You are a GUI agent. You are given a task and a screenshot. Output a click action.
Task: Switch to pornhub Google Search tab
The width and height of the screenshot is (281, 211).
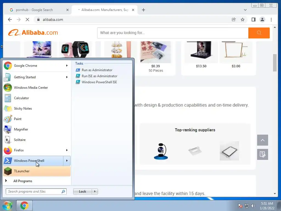pos(34,10)
